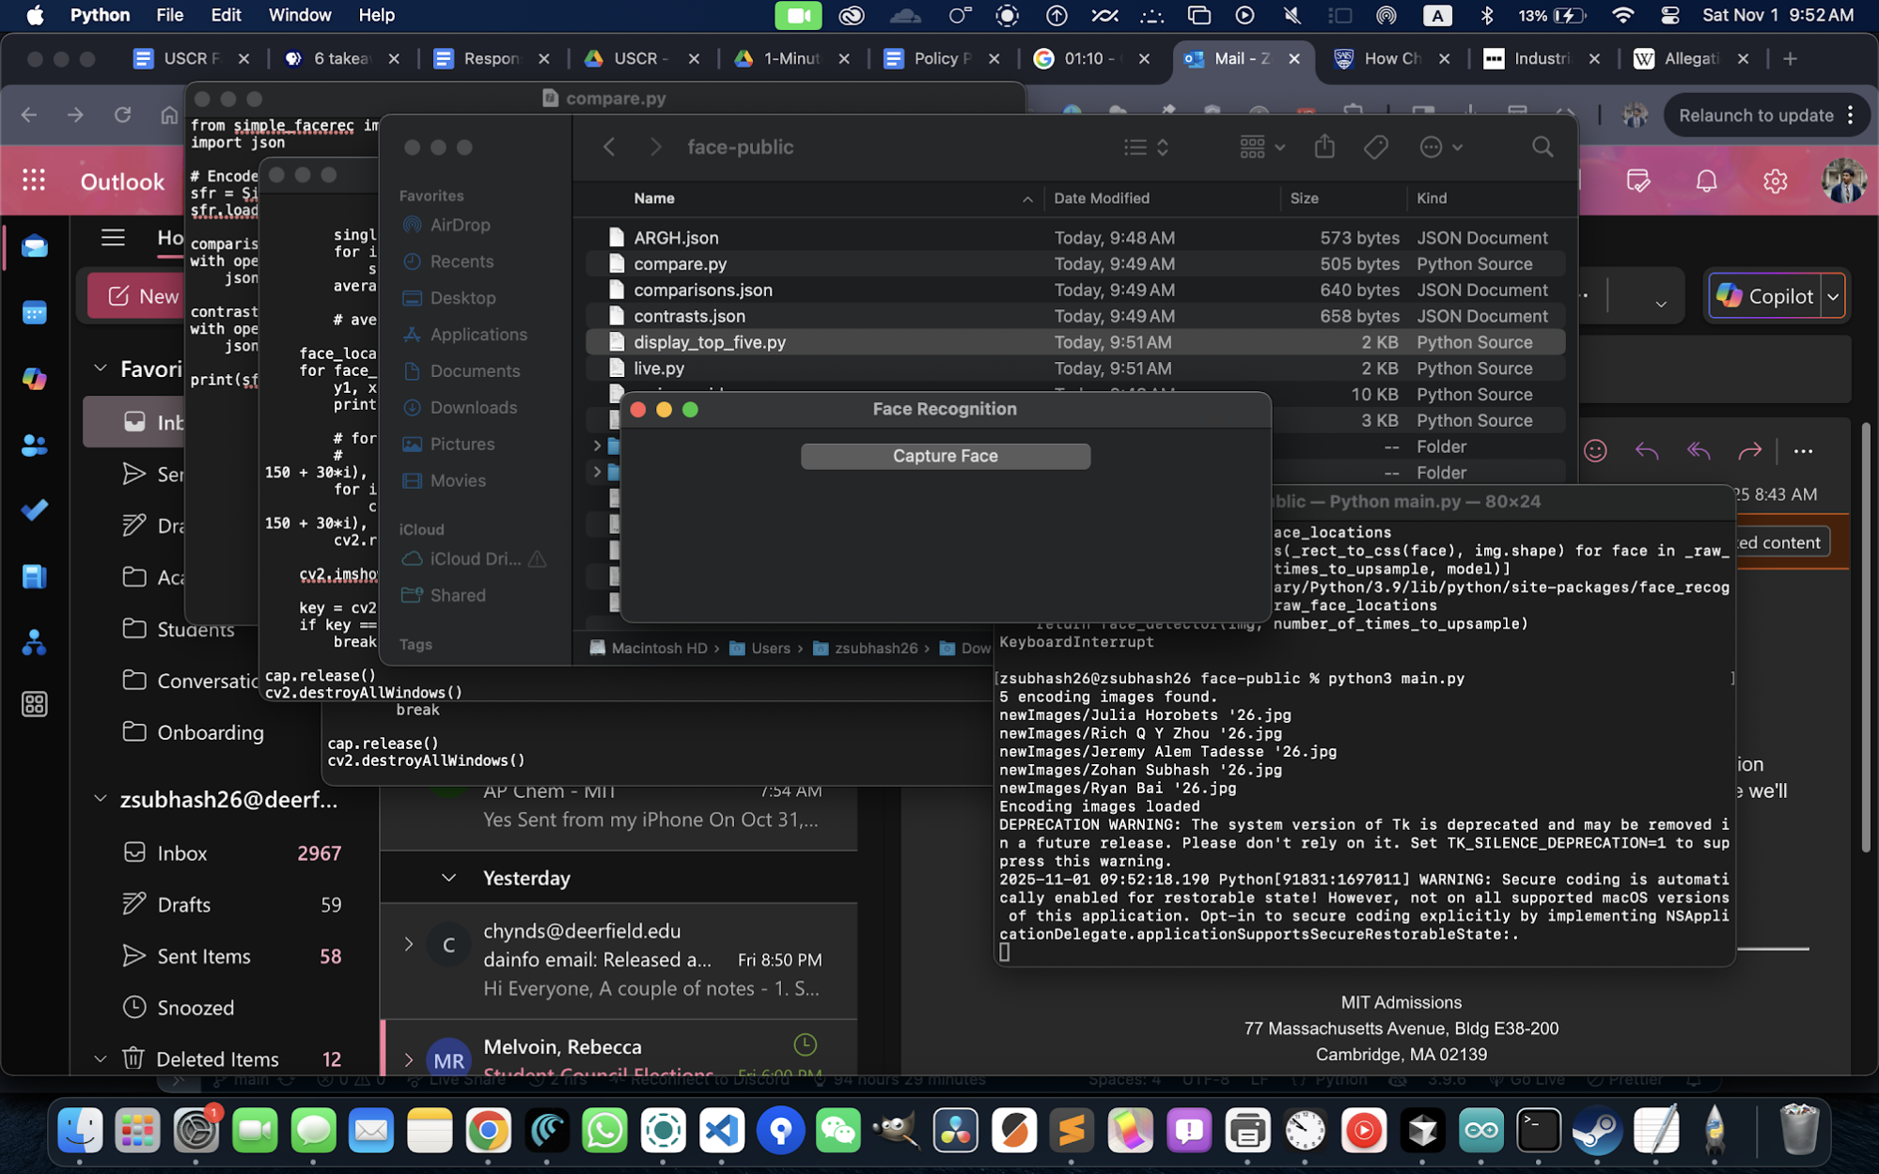Click the emoji reaction smiley icon
The image size is (1879, 1174).
1595,451
